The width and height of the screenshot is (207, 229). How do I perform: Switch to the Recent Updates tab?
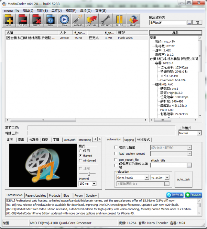[x=36, y=195]
